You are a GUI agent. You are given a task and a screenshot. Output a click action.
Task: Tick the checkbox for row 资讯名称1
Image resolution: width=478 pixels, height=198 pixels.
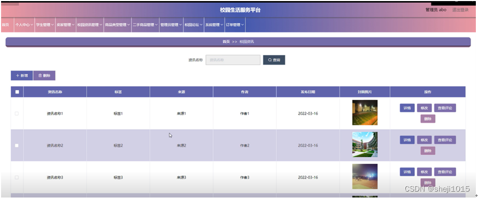pyautogui.click(x=17, y=114)
